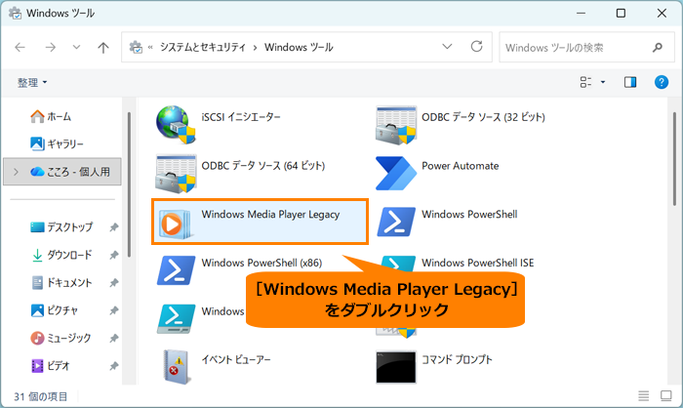Go up one folder level

[x=103, y=47]
